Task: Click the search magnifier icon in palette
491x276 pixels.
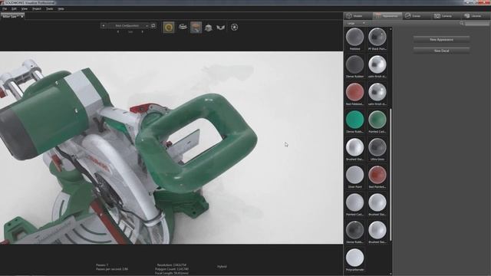Action: coord(462,23)
